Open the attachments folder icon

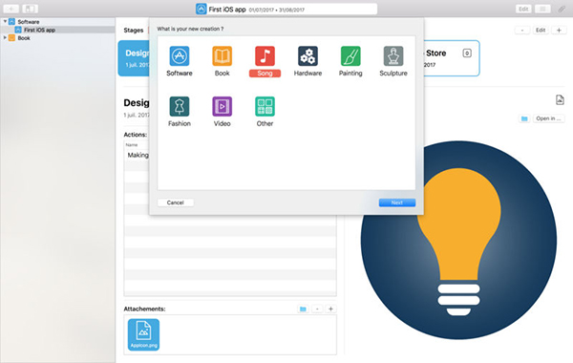tap(303, 309)
